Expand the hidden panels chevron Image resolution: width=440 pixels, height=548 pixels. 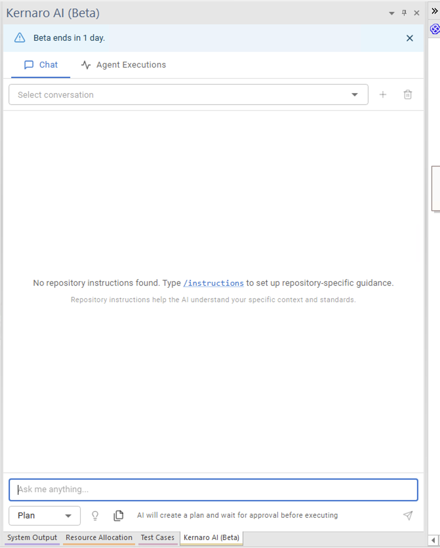point(435,11)
